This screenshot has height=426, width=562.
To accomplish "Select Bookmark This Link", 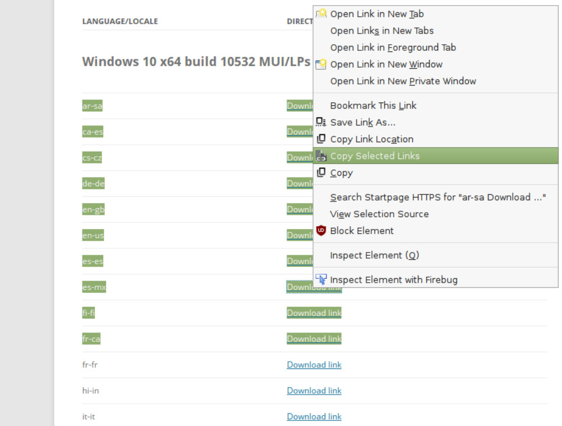I will (x=435, y=105).
